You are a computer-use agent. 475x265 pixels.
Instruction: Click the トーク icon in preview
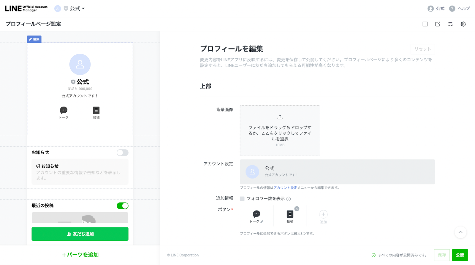coord(64,113)
